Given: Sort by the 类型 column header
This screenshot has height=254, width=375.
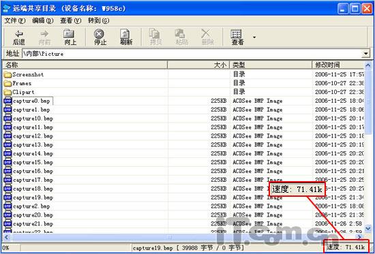Looking at the screenshot, I should coord(271,65).
